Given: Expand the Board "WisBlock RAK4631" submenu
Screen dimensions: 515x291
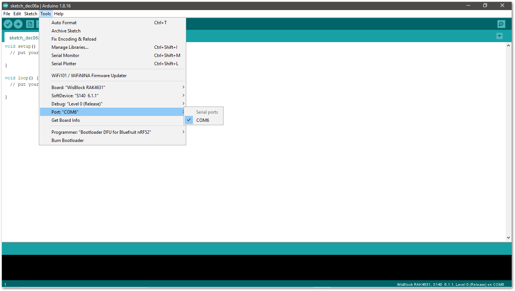Looking at the screenshot, I should [113, 88].
